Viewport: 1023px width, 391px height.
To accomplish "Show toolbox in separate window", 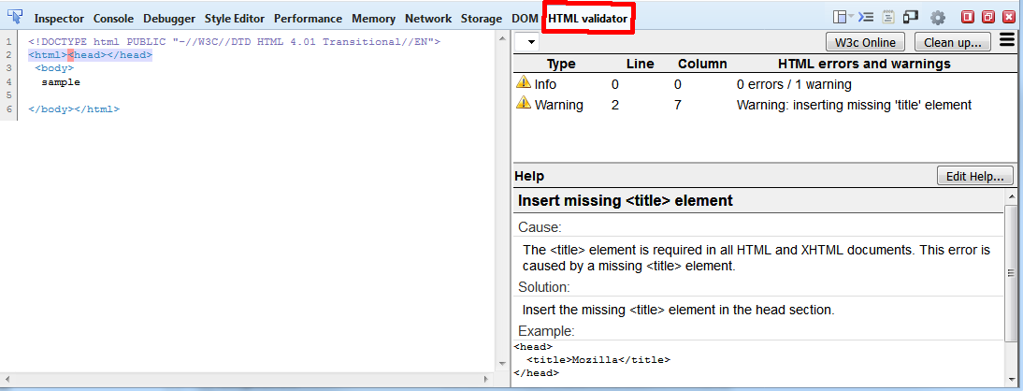I will pyautogui.click(x=988, y=17).
